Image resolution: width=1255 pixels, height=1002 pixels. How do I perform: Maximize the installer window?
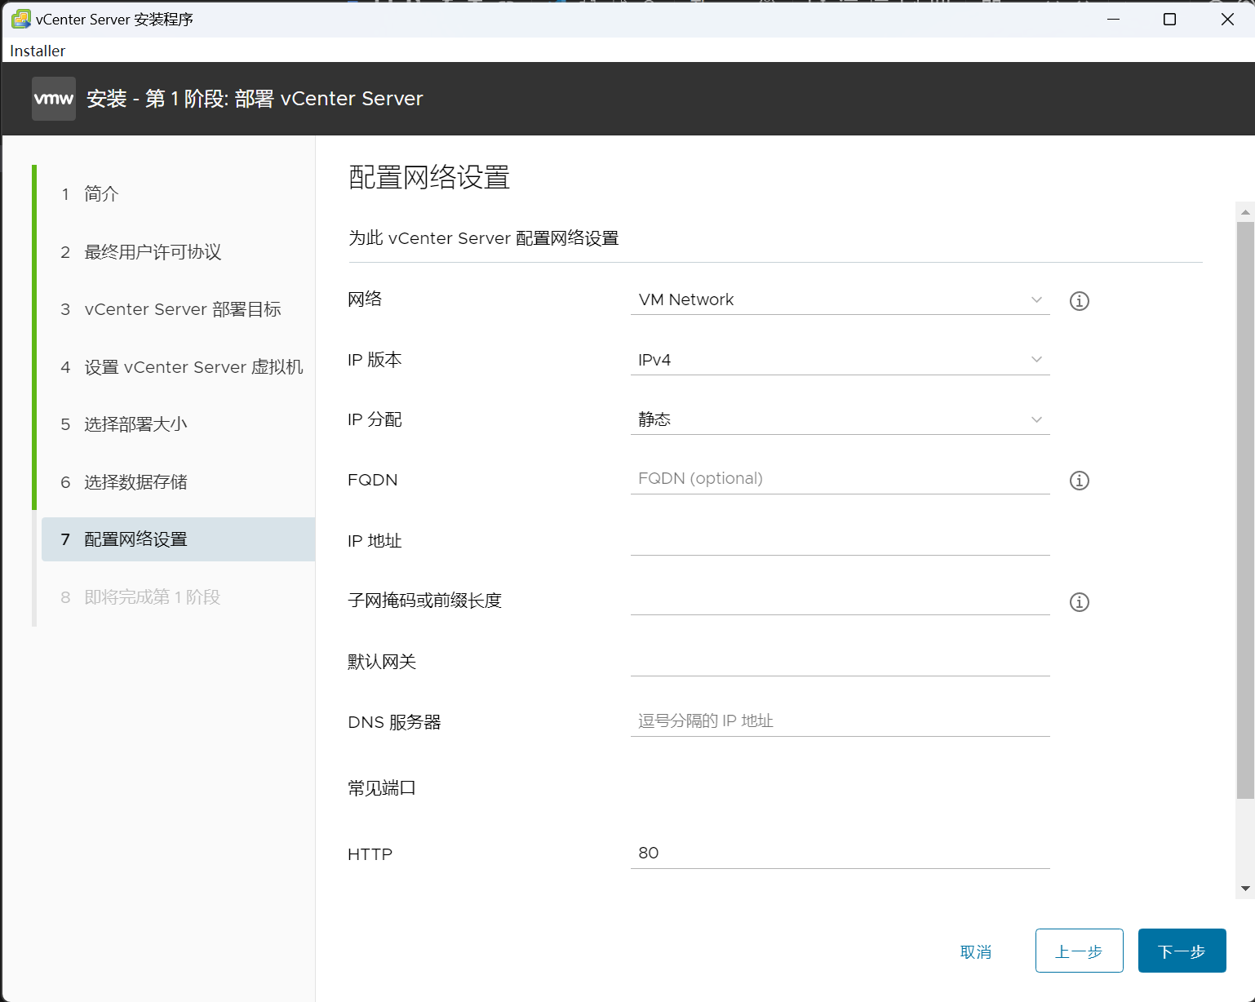click(1169, 19)
